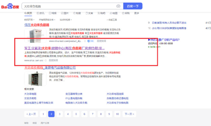Go to previous page 上一页
211x126 pixels.
pos(31,114)
